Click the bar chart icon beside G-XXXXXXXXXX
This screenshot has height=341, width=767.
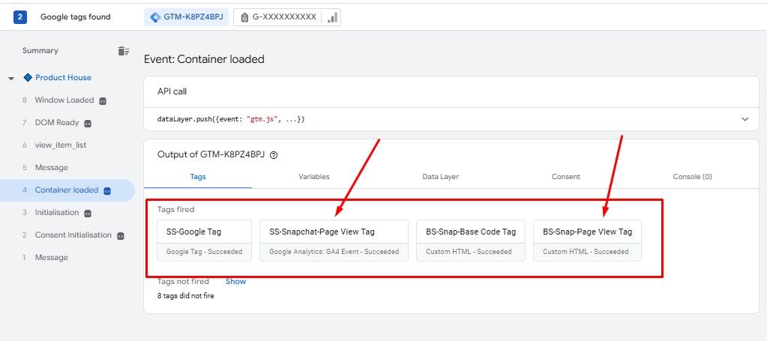click(332, 17)
